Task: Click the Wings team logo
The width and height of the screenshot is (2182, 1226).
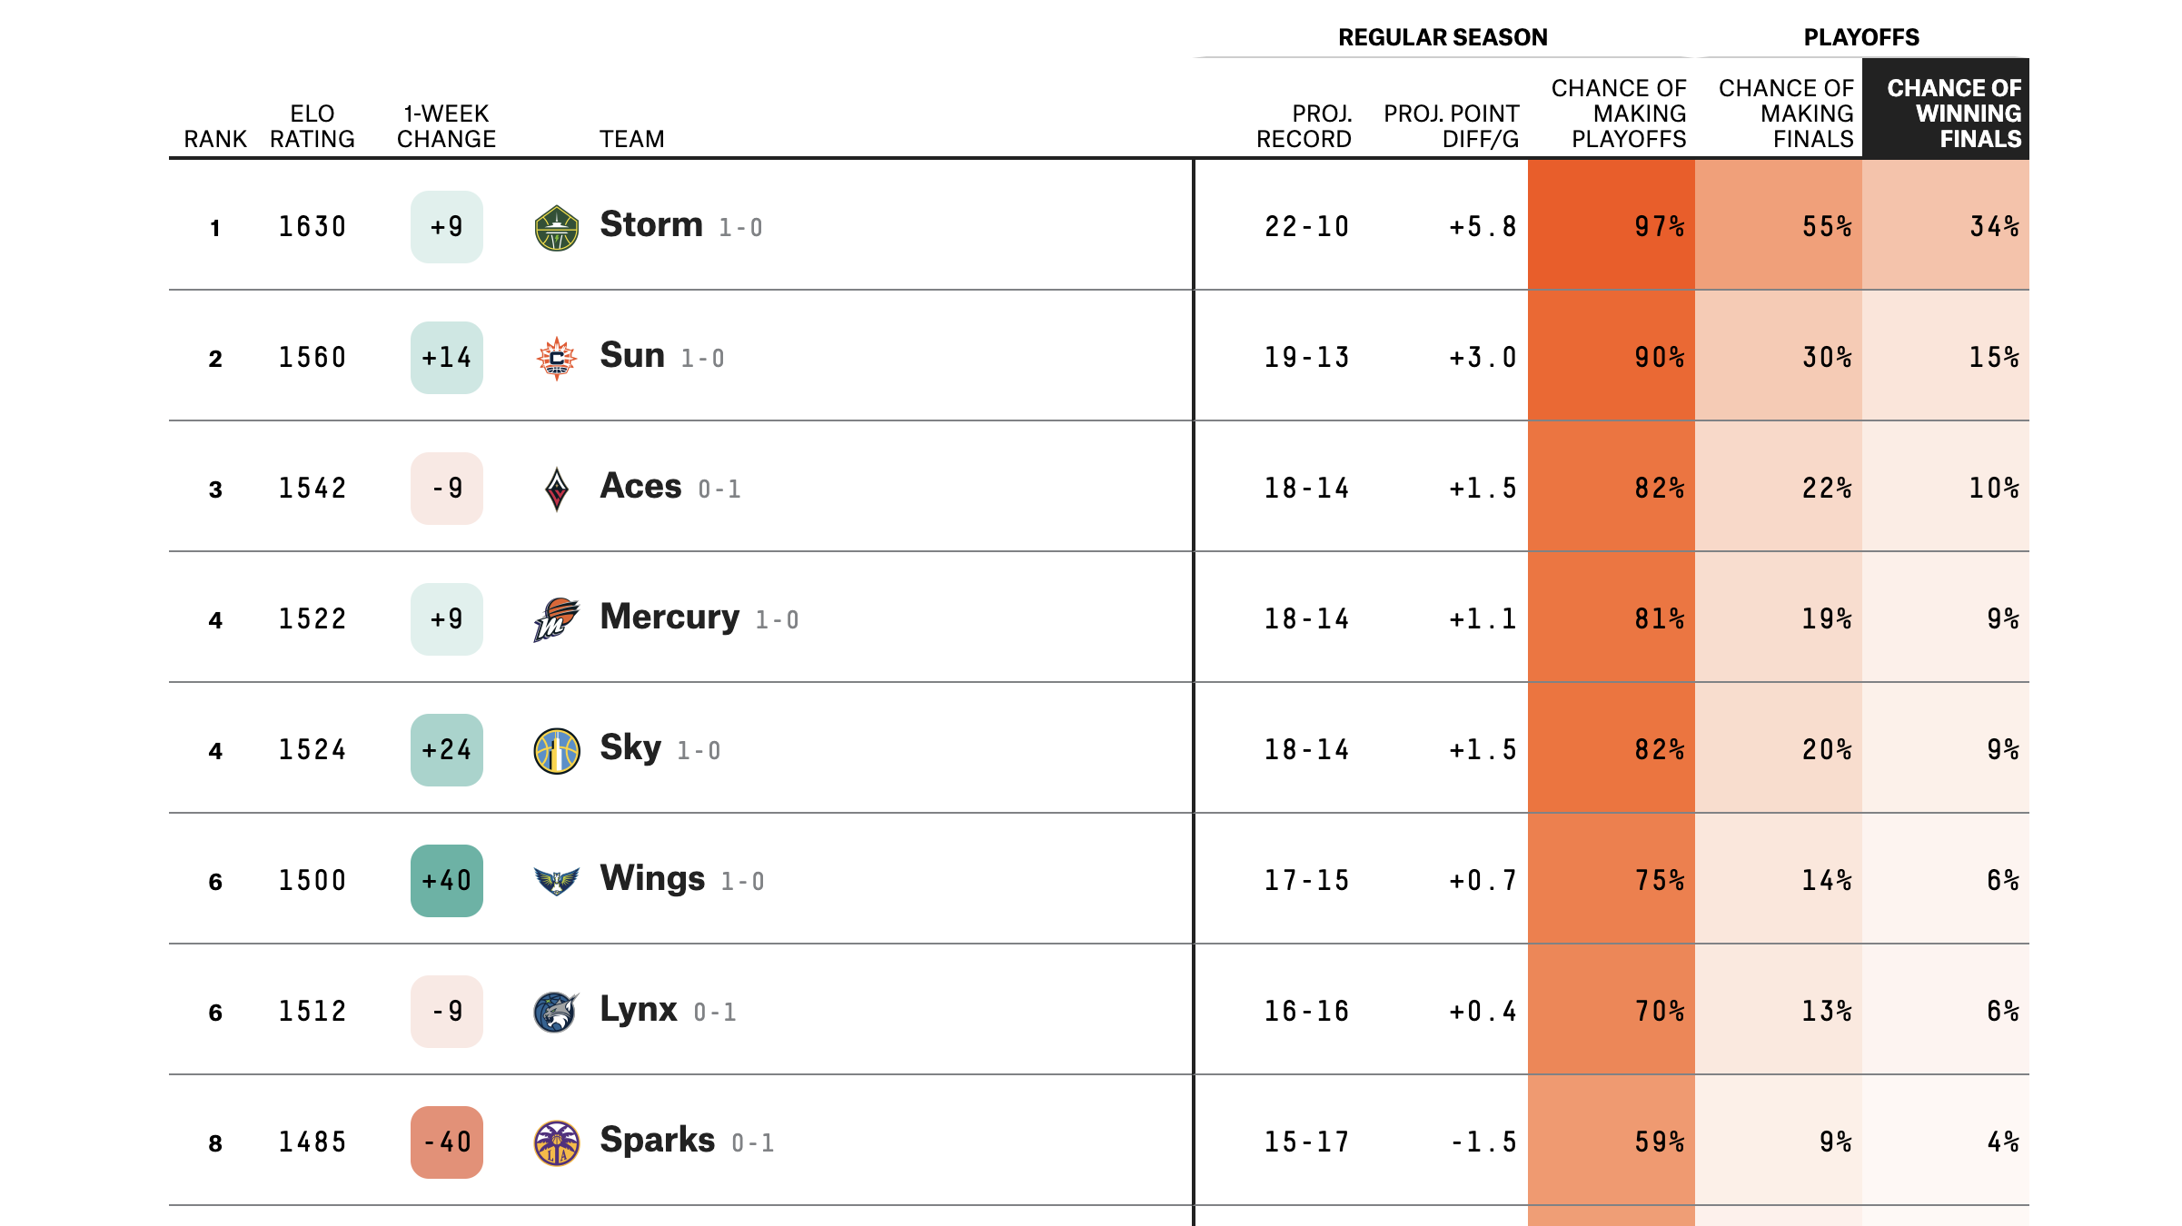Action: pos(556,881)
